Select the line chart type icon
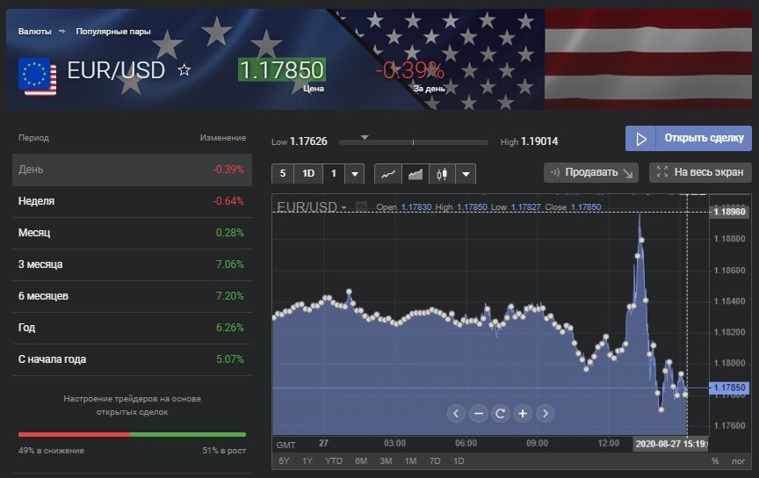 388,174
